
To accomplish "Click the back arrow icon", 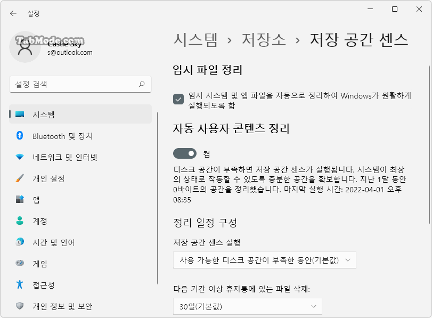I will (13, 13).
